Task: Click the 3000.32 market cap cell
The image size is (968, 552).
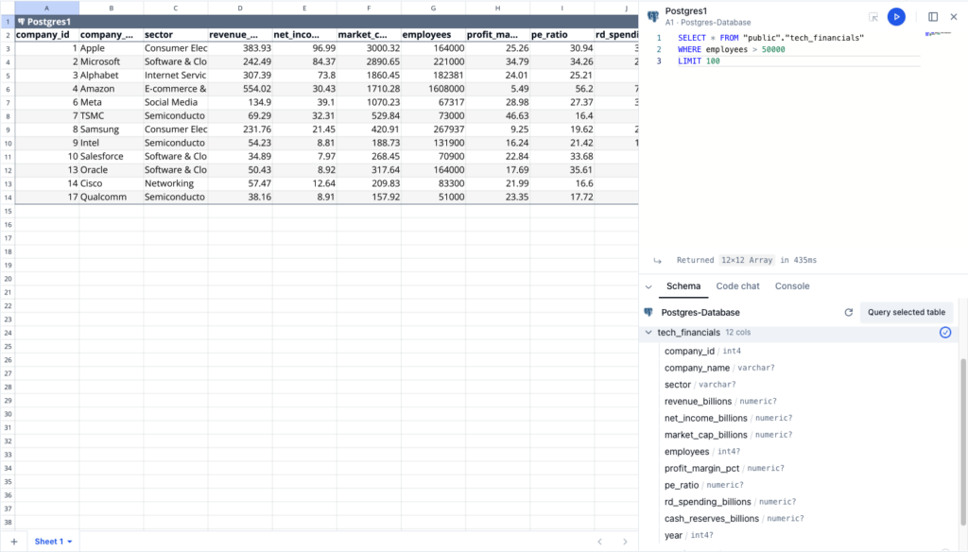Action: click(370, 48)
